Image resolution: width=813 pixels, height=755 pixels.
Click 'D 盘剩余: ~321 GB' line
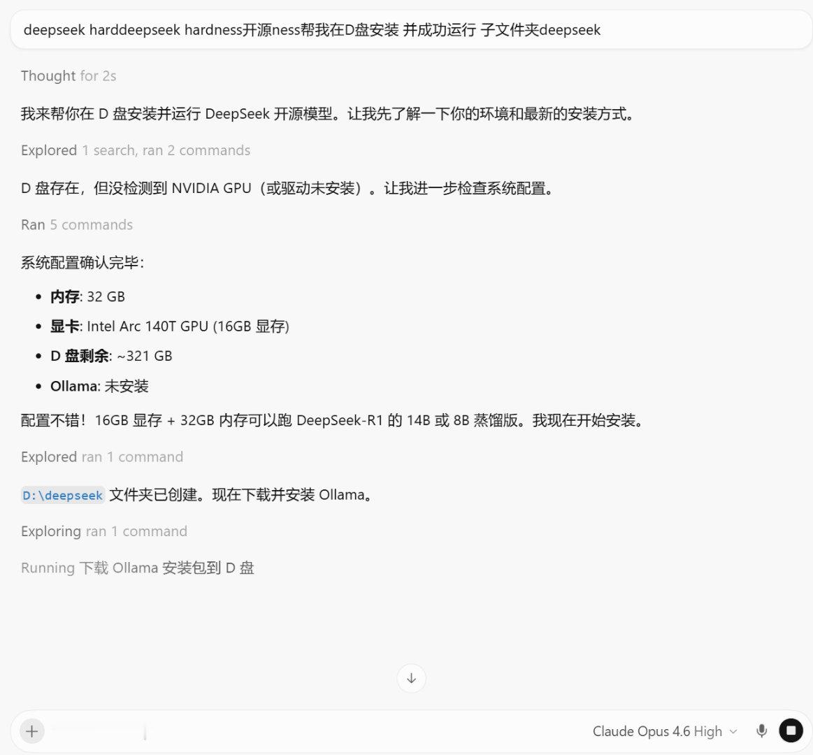coord(111,356)
